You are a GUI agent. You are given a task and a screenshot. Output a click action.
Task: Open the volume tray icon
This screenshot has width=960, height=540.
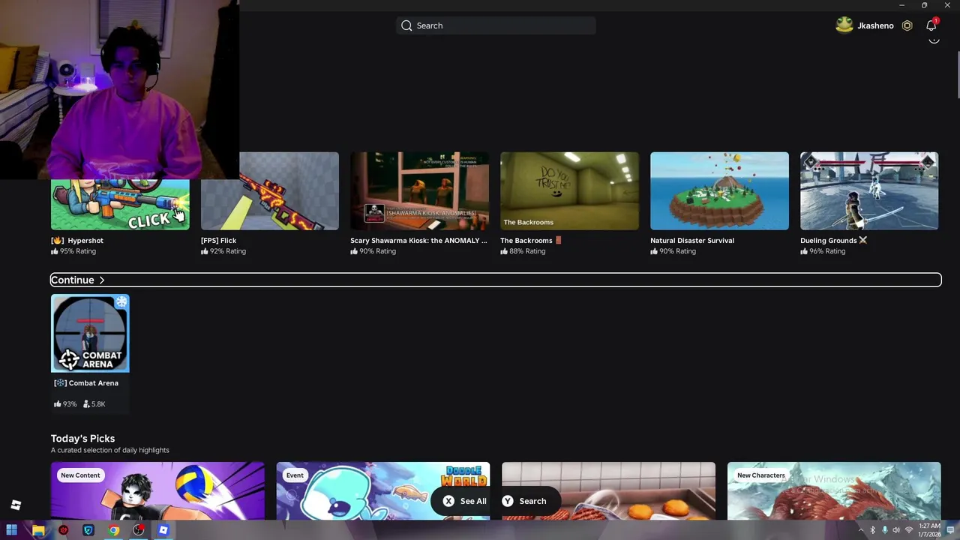896,530
